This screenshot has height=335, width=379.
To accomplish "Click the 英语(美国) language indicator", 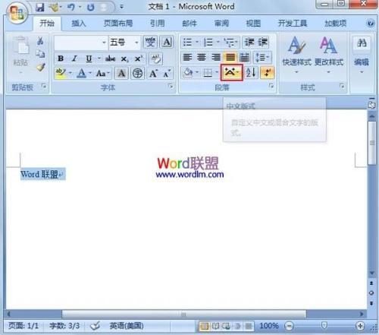I will [127, 326].
